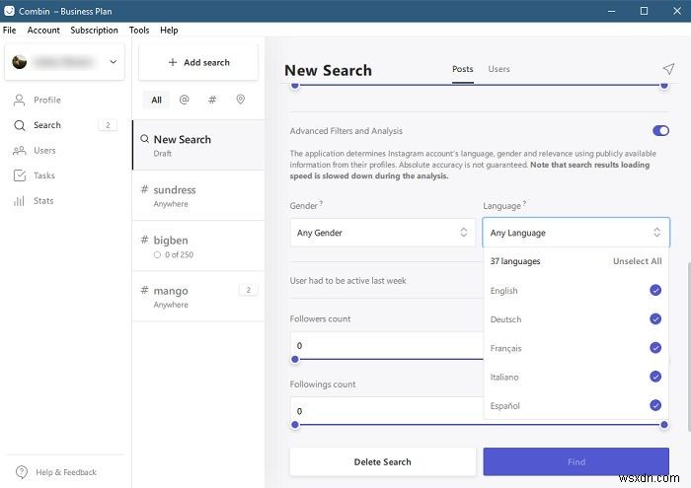Image resolution: width=691 pixels, height=488 pixels.
Task: Expand the account switcher chevron
Action: pos(114,61)
